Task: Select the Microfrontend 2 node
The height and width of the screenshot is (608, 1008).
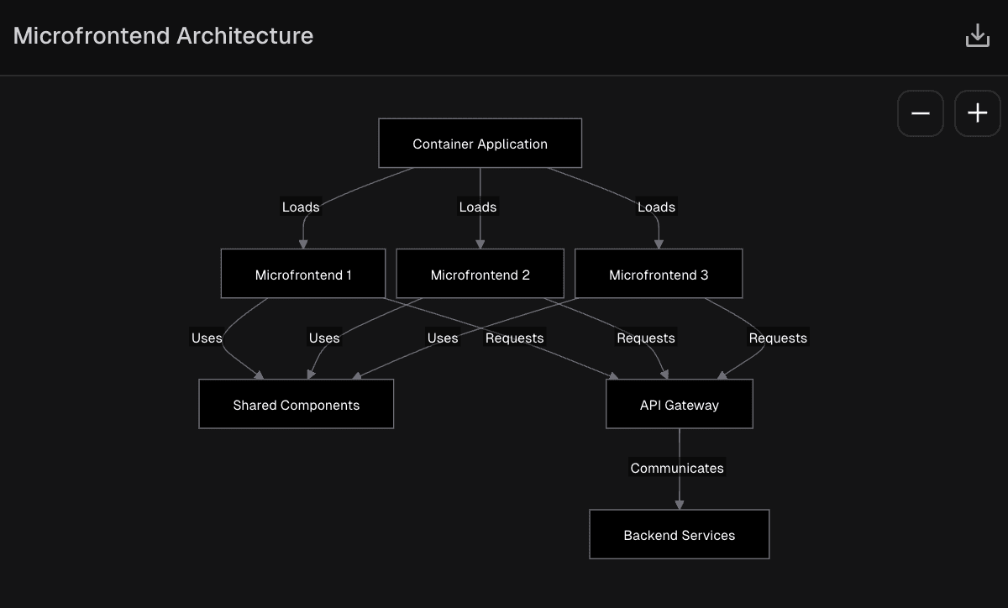Action: click(x=480, y=273)
